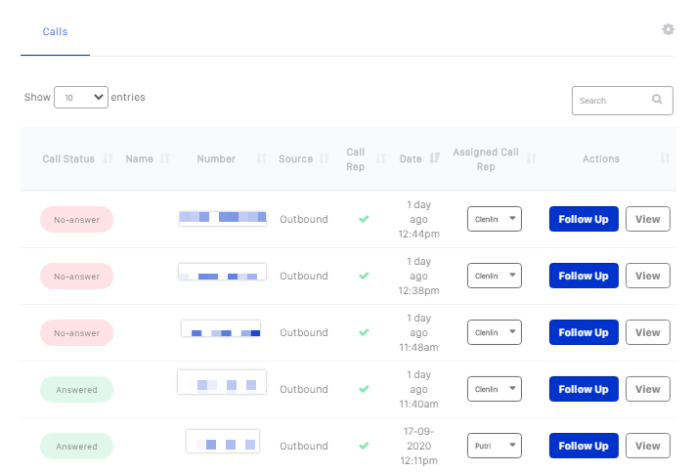Open assigned rep dropdown for 11:48am call

point(495,332)
